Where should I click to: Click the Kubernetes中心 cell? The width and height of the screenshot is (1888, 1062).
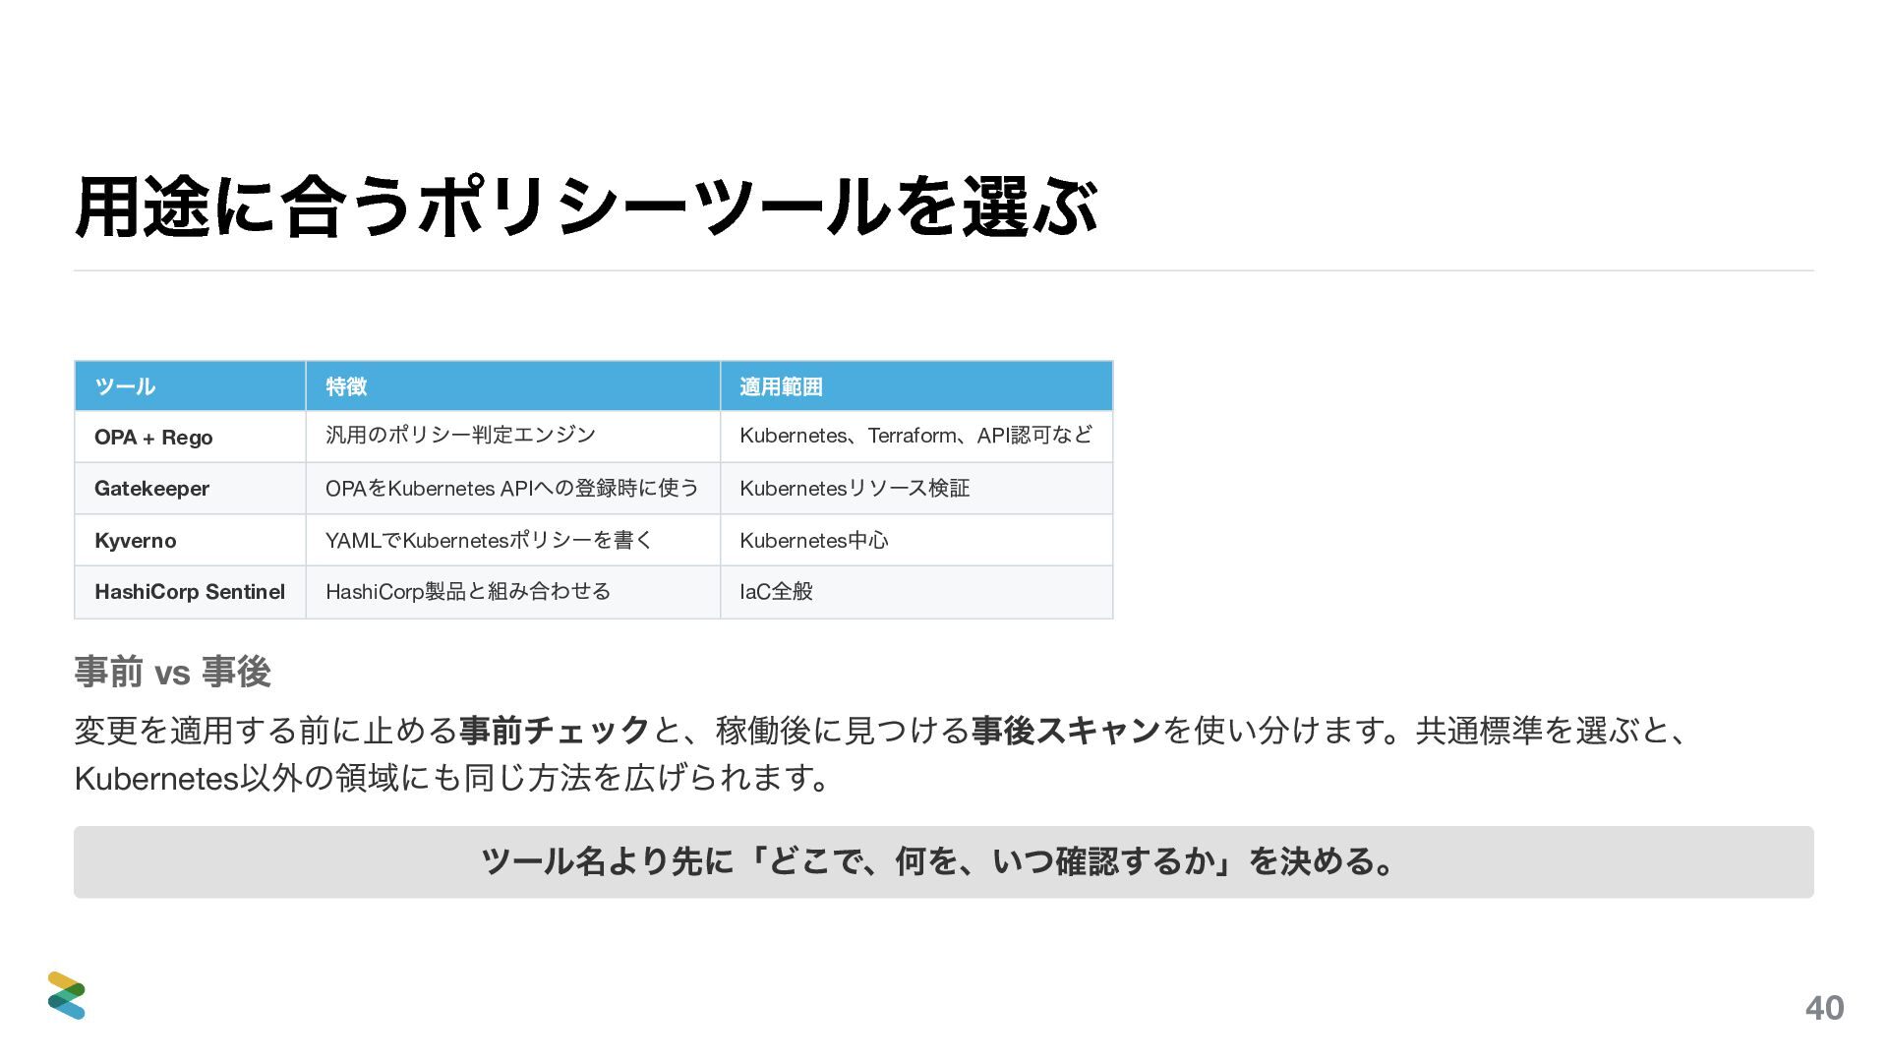point(916,540)
